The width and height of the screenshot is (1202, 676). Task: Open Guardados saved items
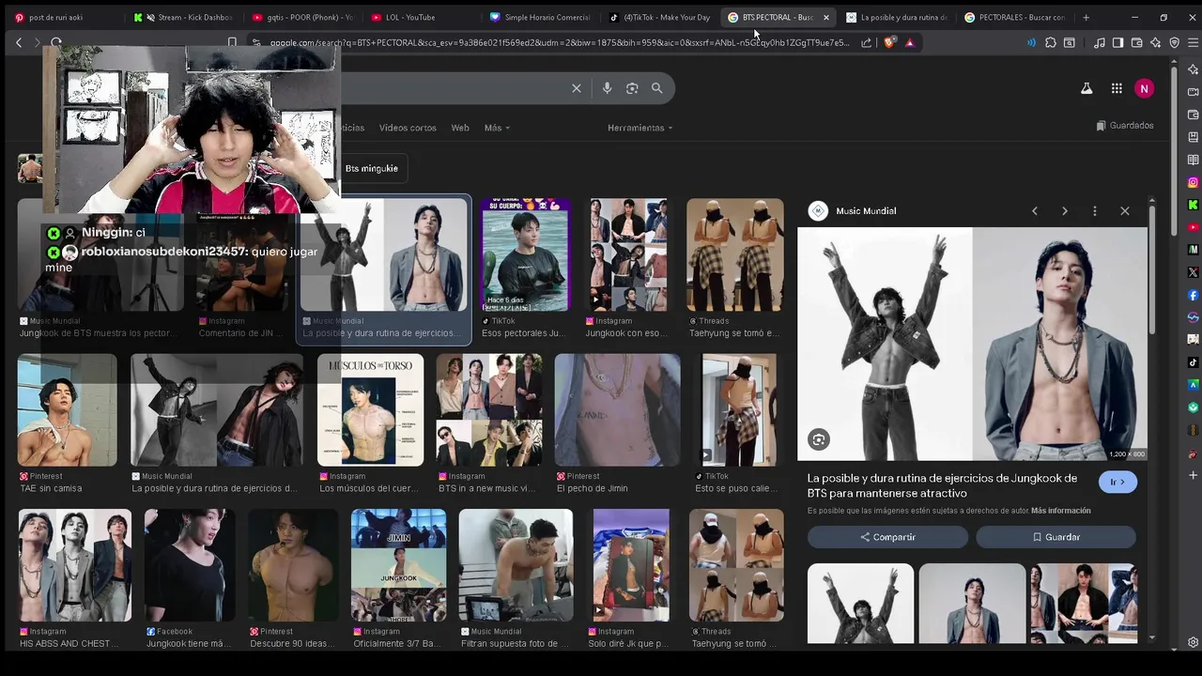pyautogui.click(x=1124, y=126)
